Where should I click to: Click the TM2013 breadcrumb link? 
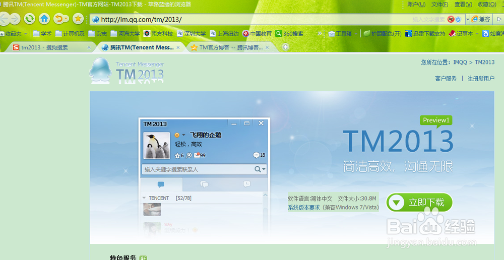pyautogui.click(x=485, y=62)
